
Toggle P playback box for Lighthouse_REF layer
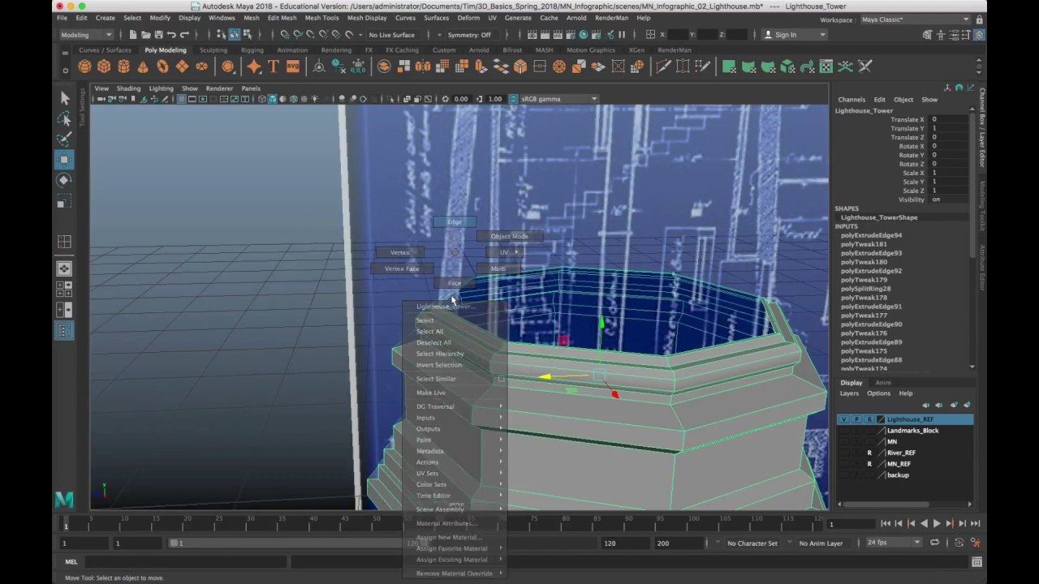tap(856, 419)
